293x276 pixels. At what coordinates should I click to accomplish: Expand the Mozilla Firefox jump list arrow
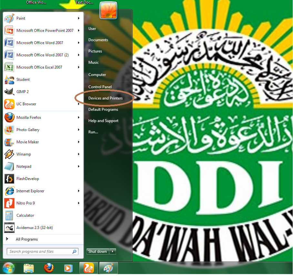[x=79, y=118]
